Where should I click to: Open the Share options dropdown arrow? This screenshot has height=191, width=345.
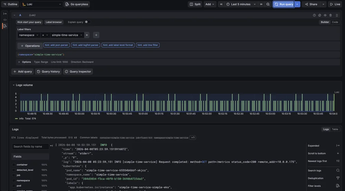tap(323, 4)
